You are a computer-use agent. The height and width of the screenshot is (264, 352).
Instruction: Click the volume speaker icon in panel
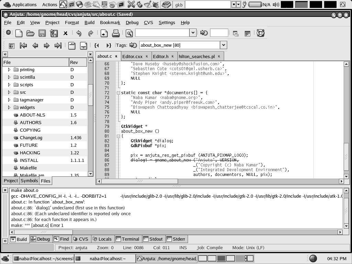coord(276,4)
